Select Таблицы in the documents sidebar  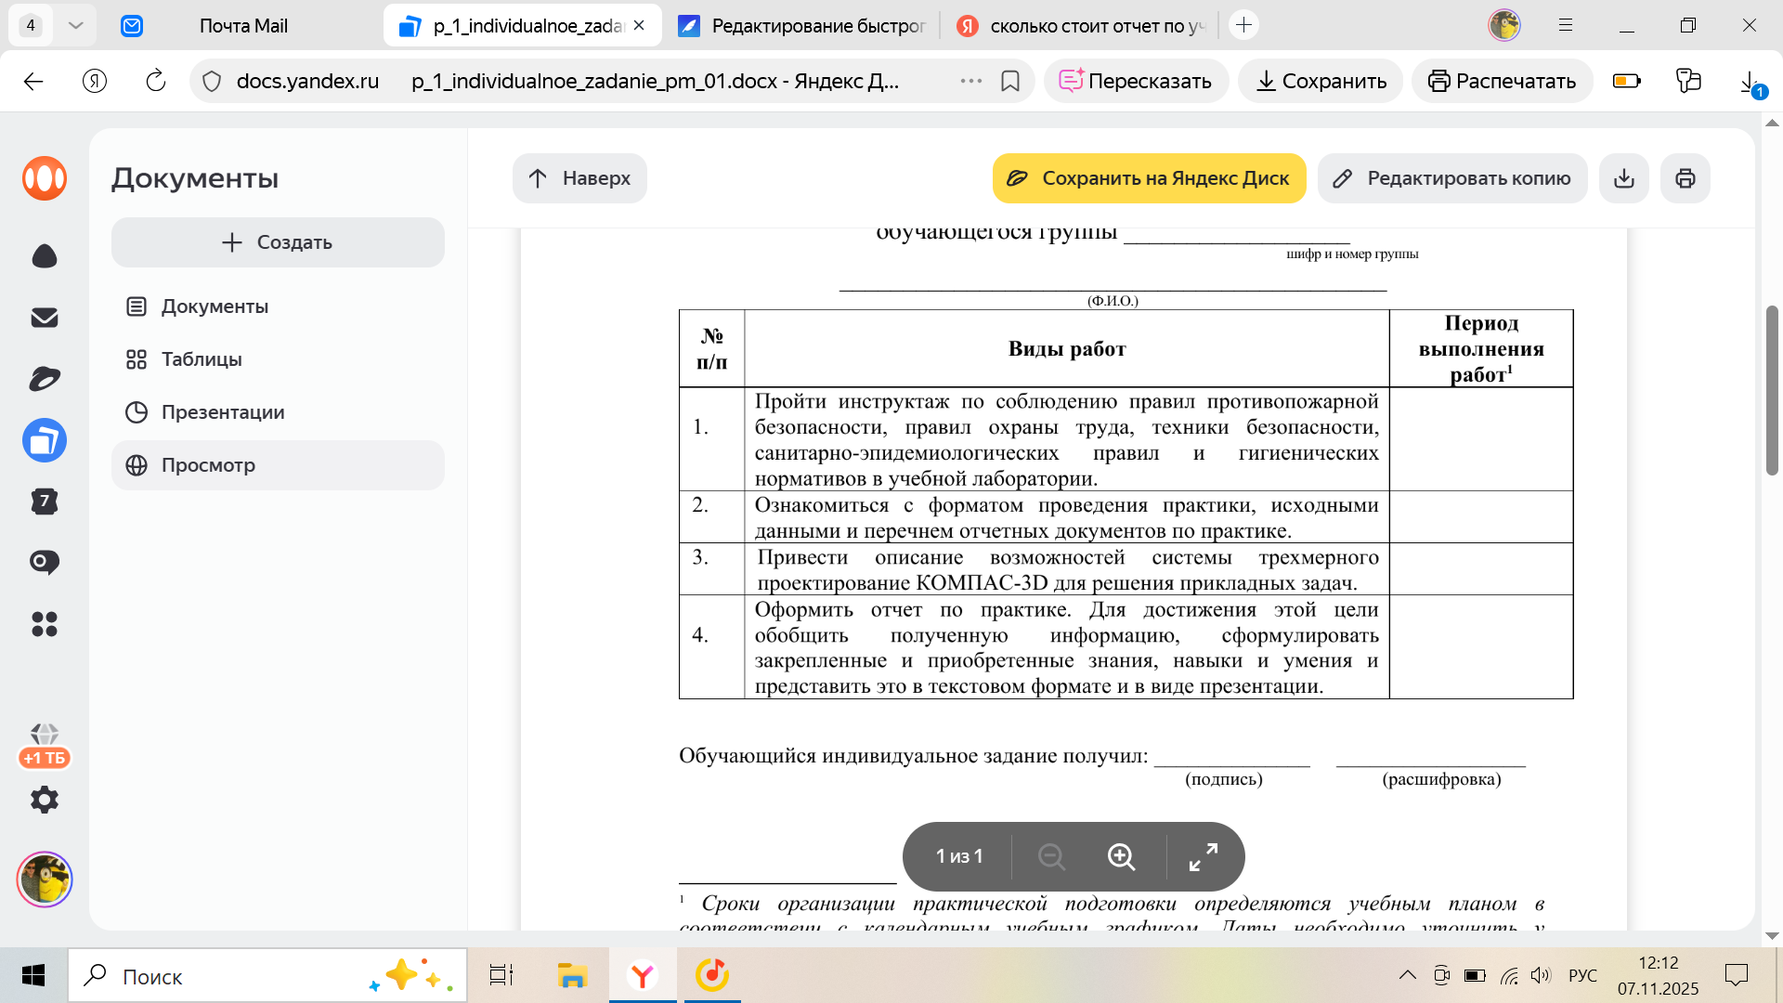(x=202, y=359)
